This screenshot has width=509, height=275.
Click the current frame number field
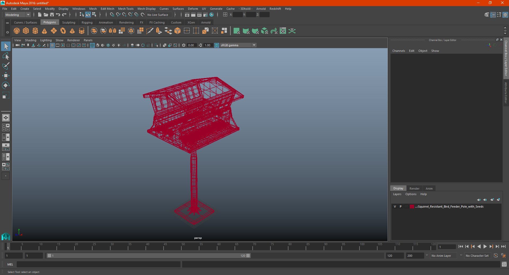point(447,247)
